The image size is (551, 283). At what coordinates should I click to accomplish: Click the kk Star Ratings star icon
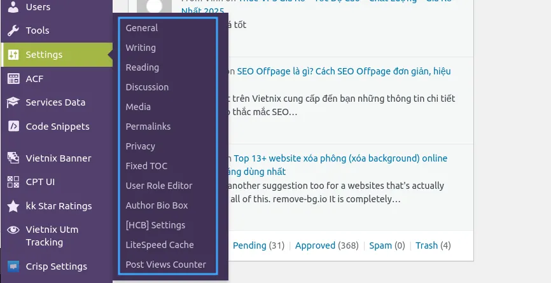[x=13, y=206]
